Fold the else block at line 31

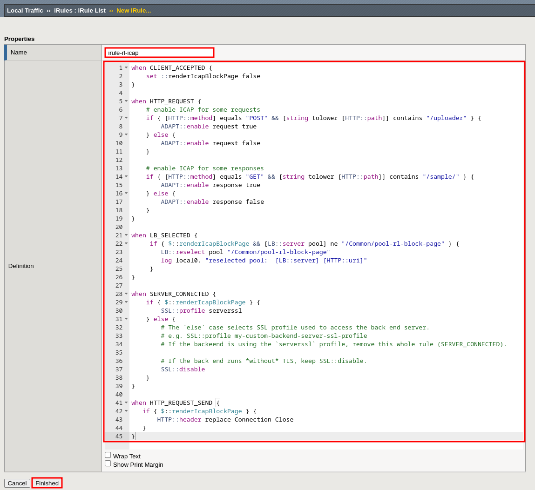[126, 319]
